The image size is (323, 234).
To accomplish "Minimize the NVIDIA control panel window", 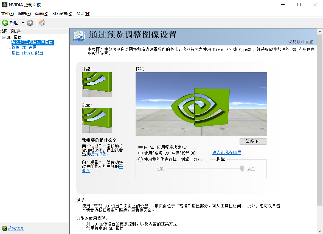I will pyautogui.click(x=283, y=5).
